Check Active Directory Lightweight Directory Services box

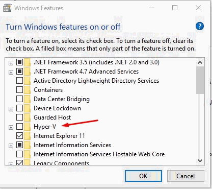tap(19, 81)
